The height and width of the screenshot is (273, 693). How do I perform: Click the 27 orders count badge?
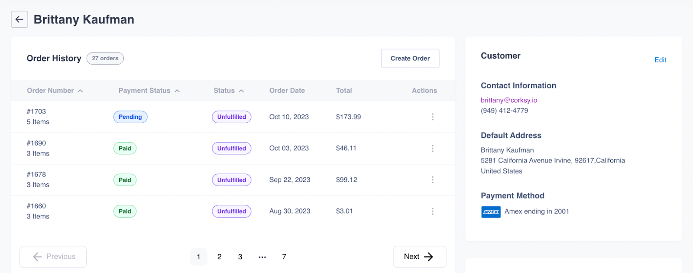[x=105, y=58]
